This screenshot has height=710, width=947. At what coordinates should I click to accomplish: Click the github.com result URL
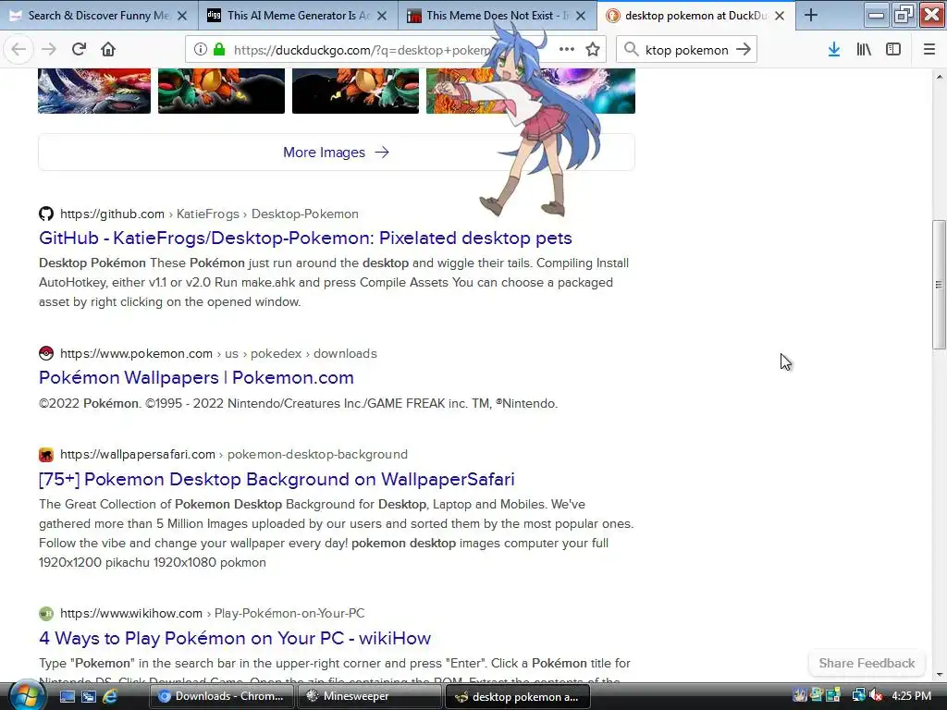point(209,214)
